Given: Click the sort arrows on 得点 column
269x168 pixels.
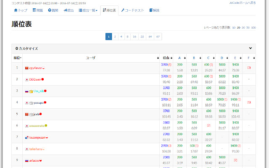Looking at the screenshot, I should click(171, 58).
